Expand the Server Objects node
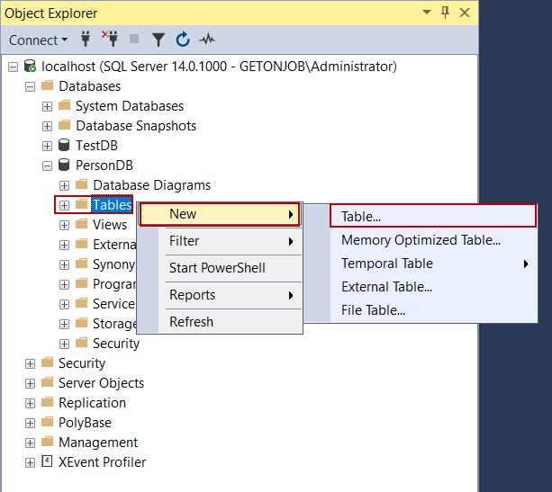This screenshot has width=552, height=492. pos(31,383)
